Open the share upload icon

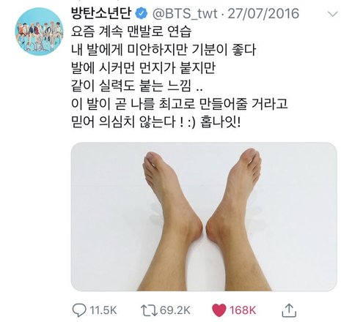(x=289, y=310)
